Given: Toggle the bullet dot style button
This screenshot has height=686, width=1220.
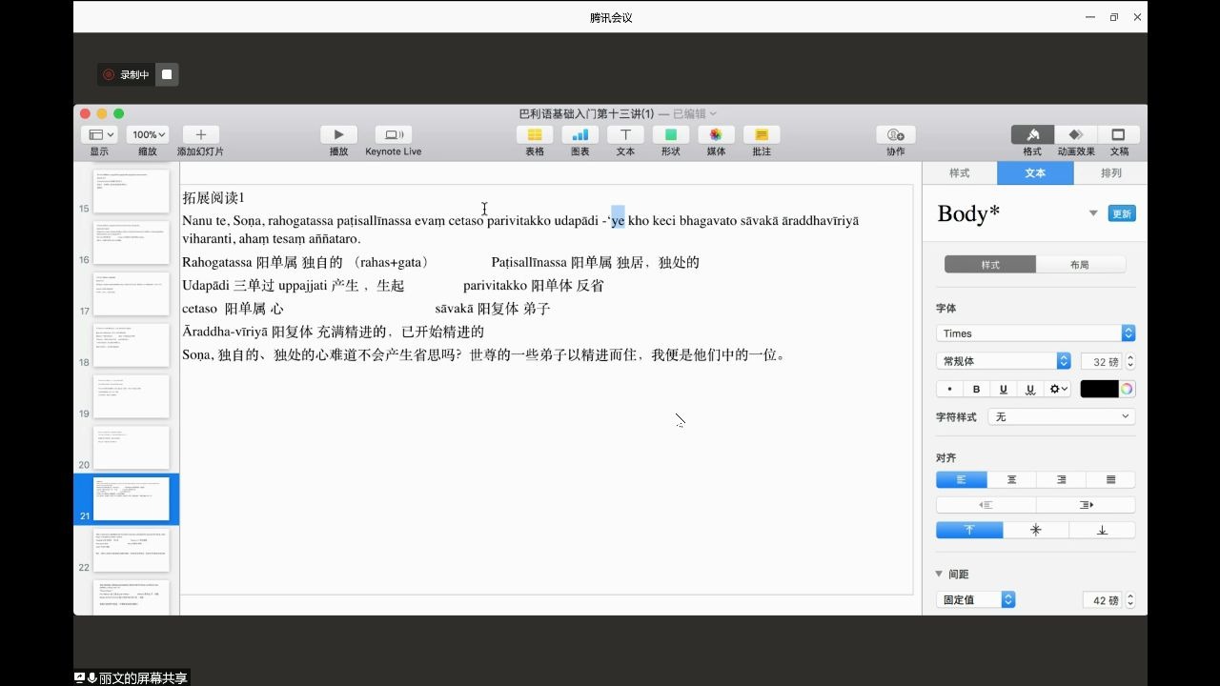Looking at the screenshot, I should coord(949,389).
